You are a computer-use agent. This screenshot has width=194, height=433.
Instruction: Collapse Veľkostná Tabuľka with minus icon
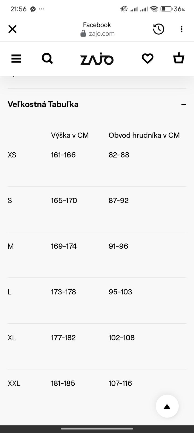pyautogui.click(x=183, y=104)
